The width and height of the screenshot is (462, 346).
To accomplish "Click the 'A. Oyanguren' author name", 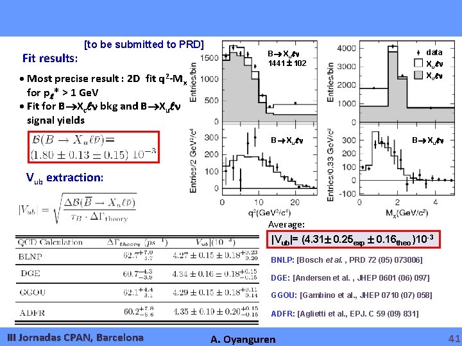I will (243, 339).
